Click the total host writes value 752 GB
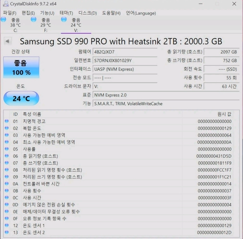This screenshot has width=243, height=239. click(222, 61)
